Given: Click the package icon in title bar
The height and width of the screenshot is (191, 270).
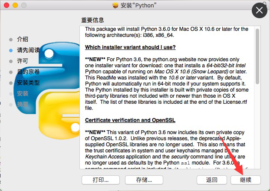Looking at the screenshot, I should (115, 5).
